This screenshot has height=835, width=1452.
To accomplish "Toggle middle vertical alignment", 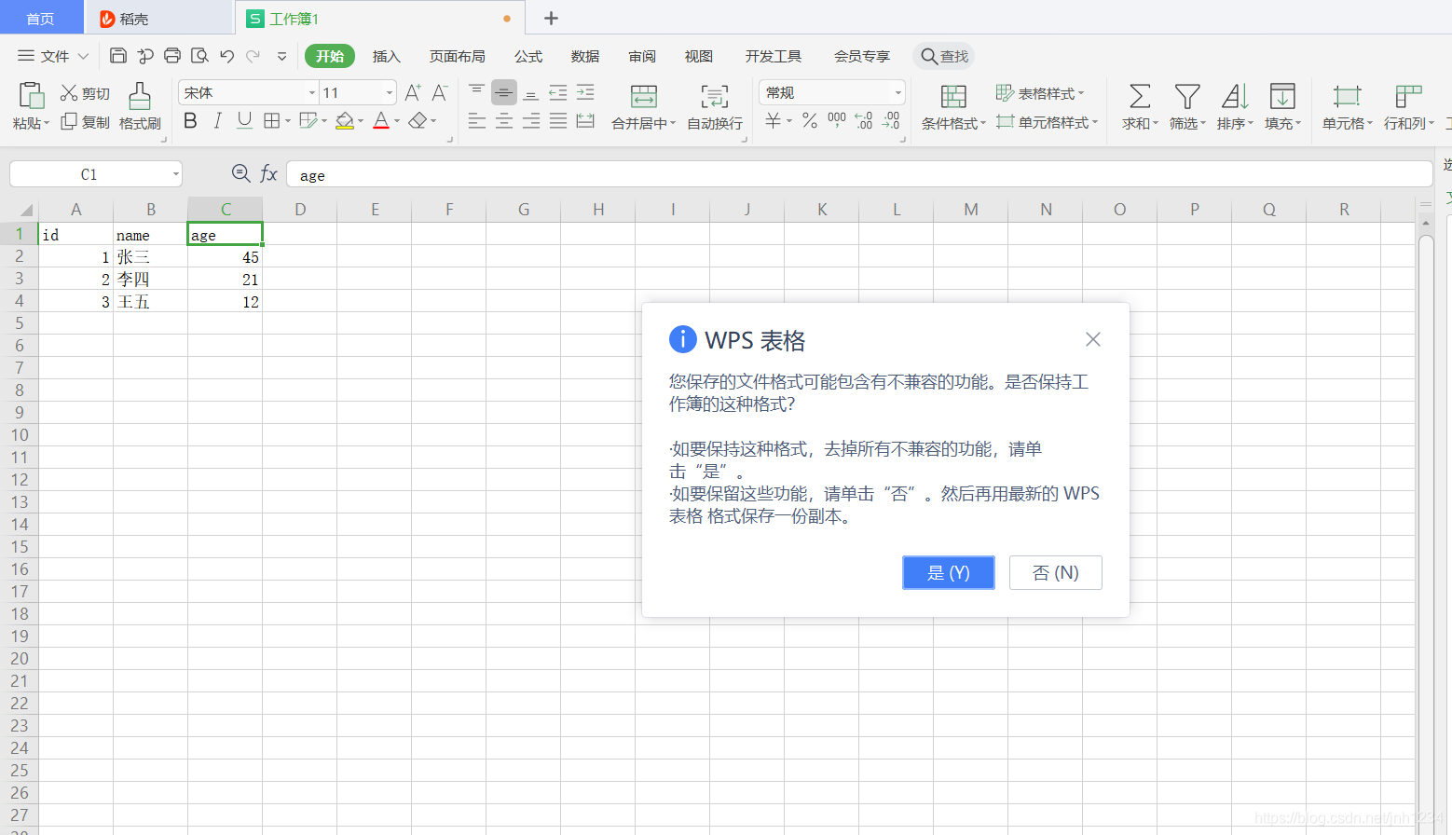I will (x=504, y=92).
